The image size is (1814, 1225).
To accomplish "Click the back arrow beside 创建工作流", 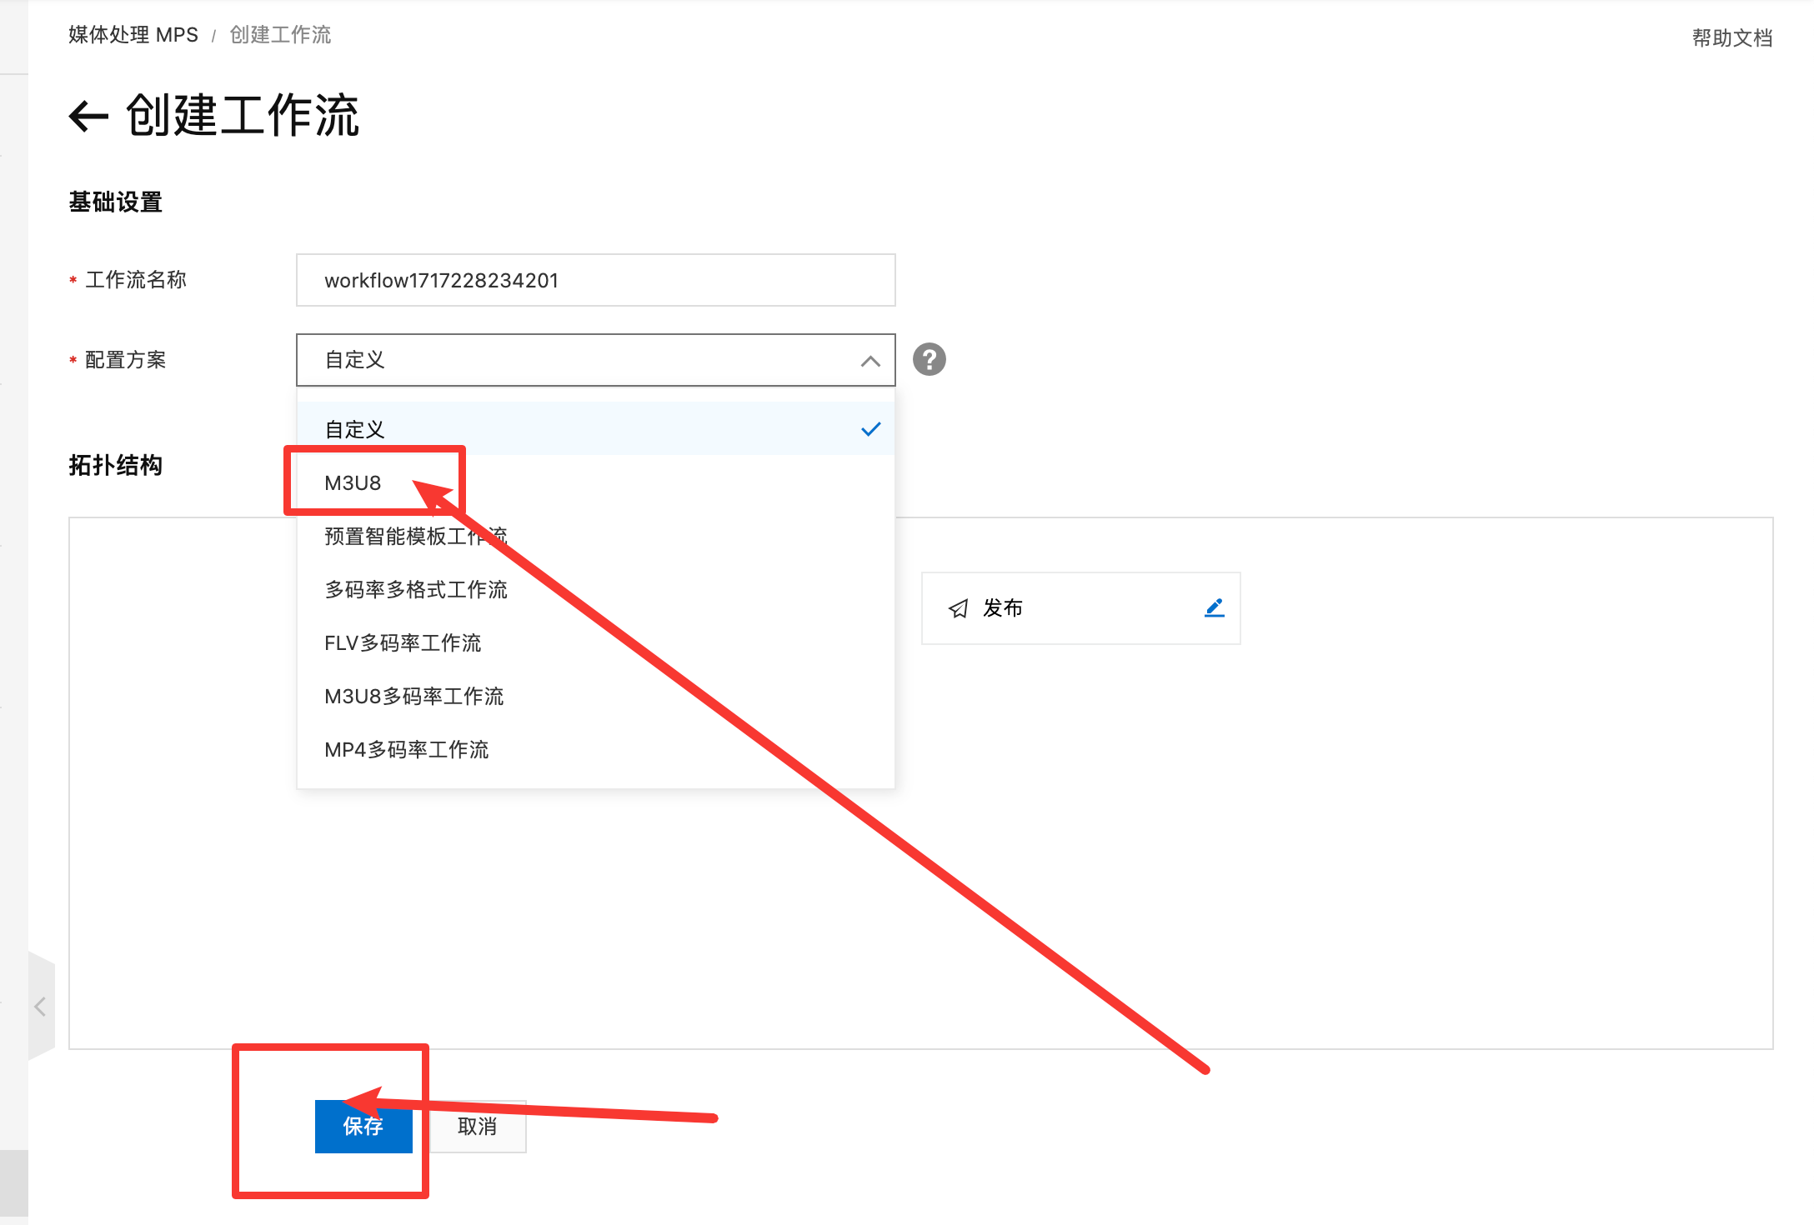I will pyautogui.click(x=89, y=116).
